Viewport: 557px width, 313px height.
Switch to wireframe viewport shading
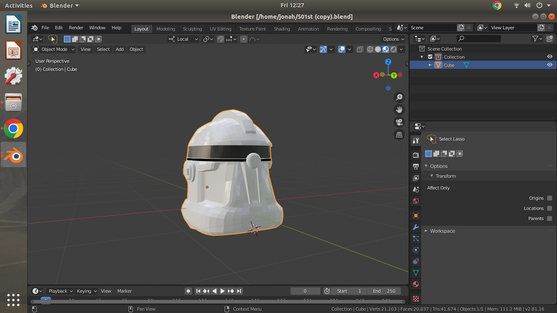click(370, 49)
